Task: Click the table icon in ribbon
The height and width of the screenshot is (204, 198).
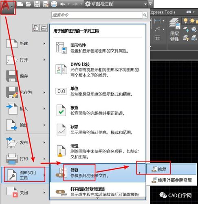Action: click(157, 38)
